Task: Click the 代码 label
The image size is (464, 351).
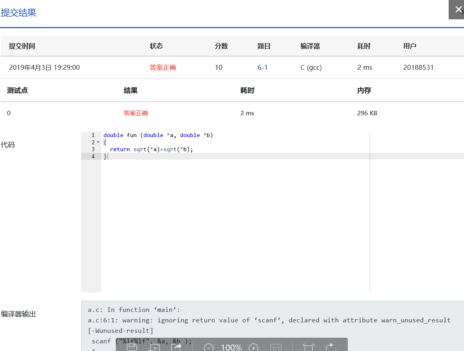Action: tap(8, 145)
